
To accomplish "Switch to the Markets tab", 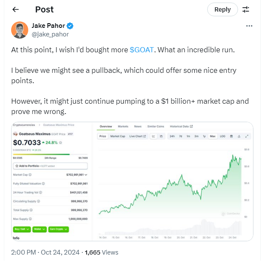I will tap(123, 126).
